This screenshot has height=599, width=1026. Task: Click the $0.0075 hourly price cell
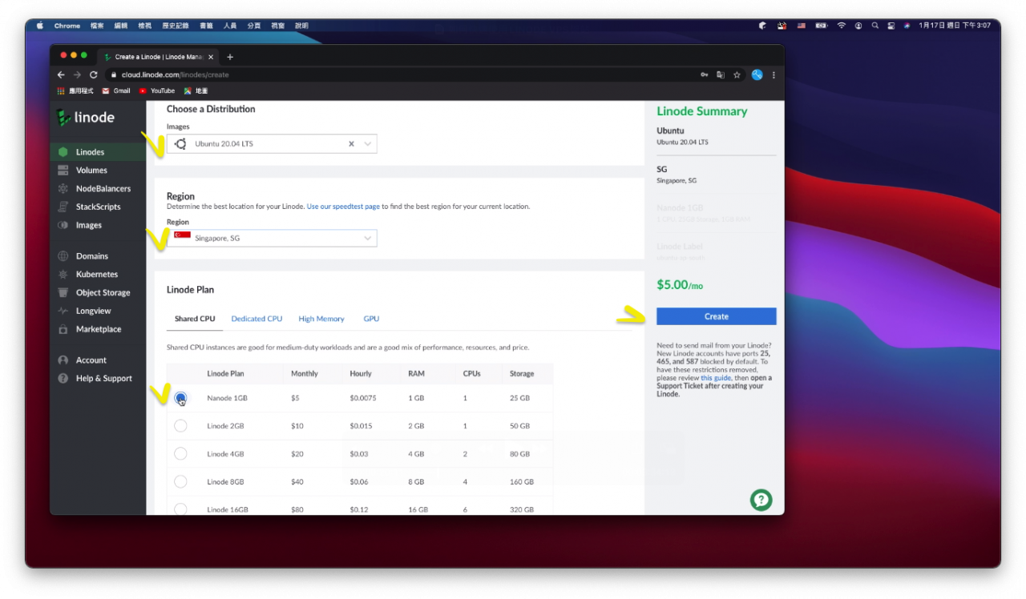pyautogui.click(x=363, y=398)
